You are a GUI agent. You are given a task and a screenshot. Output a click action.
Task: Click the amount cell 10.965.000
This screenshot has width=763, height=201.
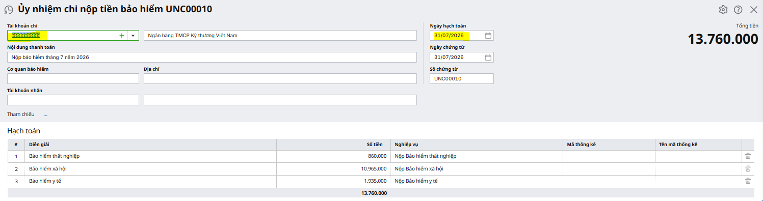click(x=334, y=169)
